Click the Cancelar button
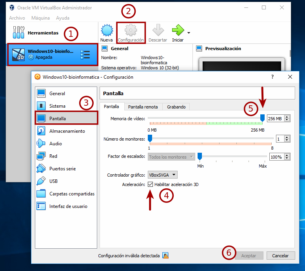 280,256
